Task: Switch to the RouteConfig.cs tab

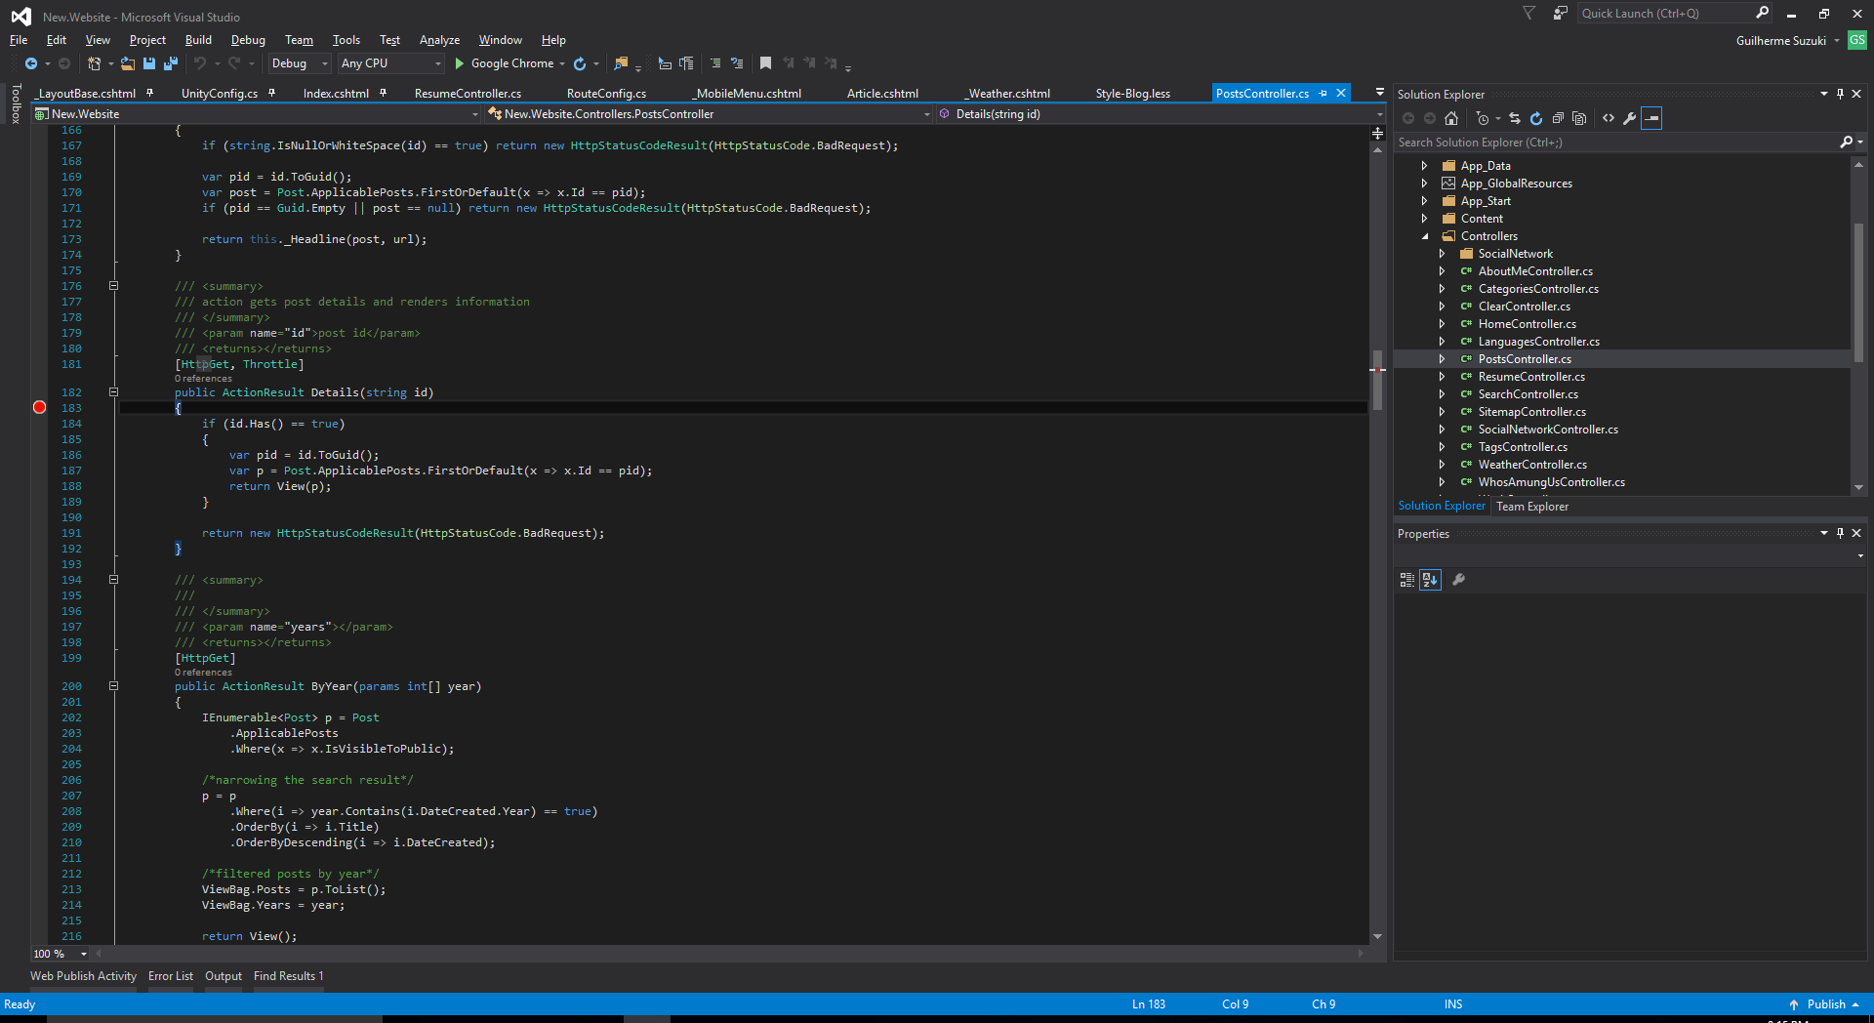Action: [x=606, y=94]
